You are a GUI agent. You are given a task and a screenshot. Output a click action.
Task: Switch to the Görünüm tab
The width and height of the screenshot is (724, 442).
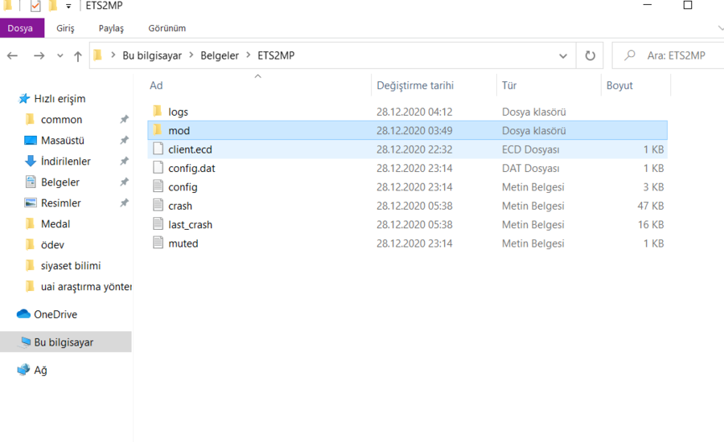(x=167, y=28)
